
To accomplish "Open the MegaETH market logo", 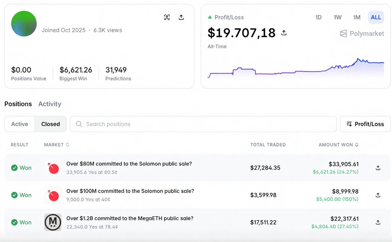I will coord(53,222).
